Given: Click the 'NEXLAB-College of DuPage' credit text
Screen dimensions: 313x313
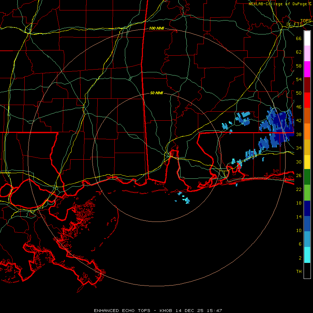Looking at the screenshot, I should (x=280, y=4).
